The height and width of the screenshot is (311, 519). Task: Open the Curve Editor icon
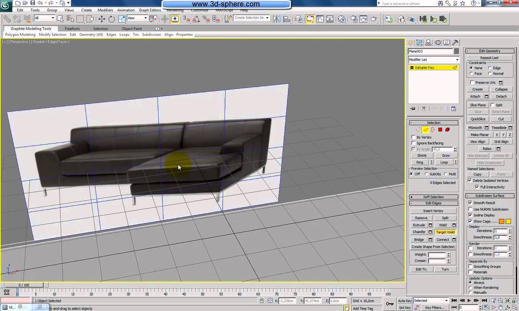(320, 19)
